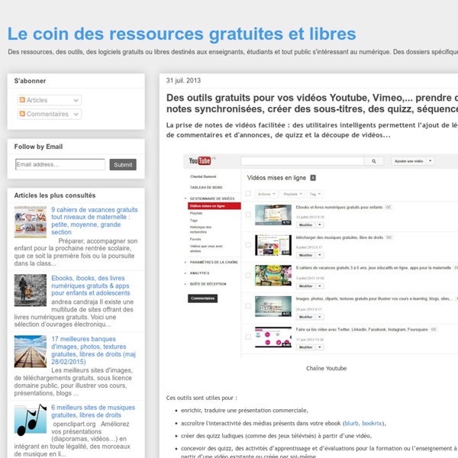
Task: Click the YouTube search field in the screenshot
Action: point(302,161)
